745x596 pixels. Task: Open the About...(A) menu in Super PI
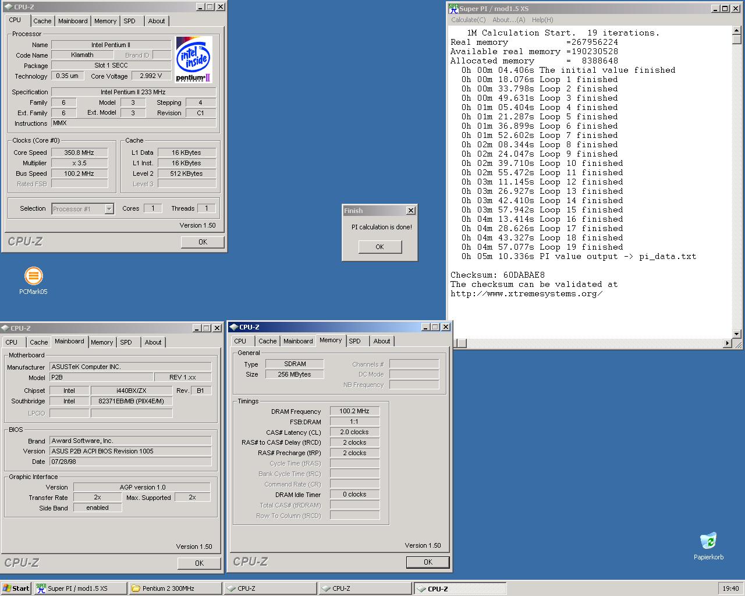(509, 20)
